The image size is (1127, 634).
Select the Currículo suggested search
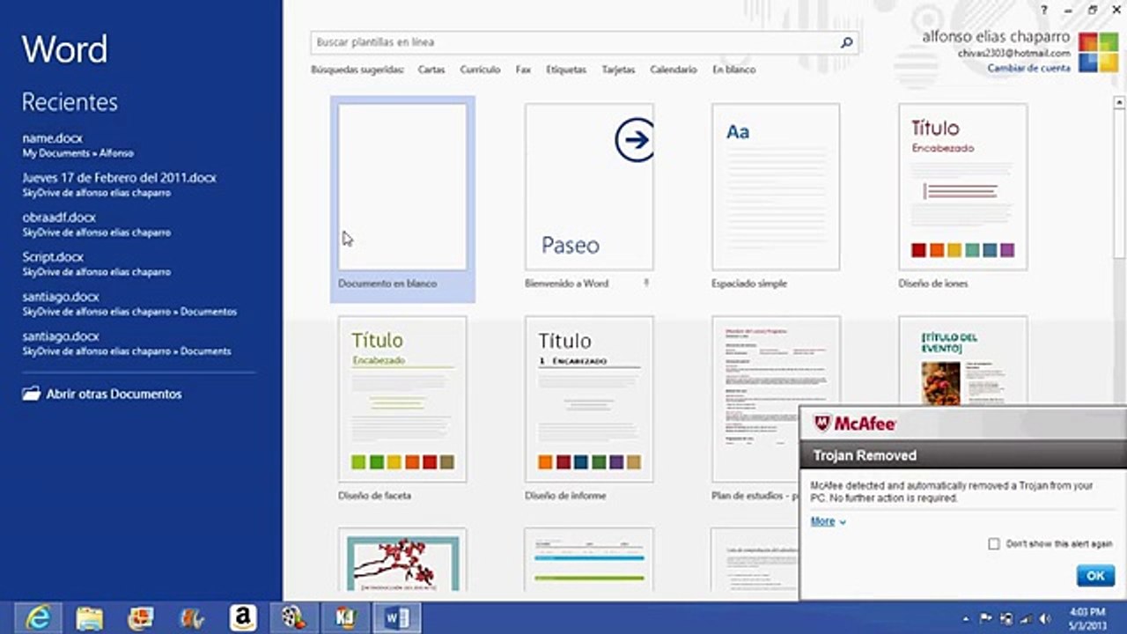480,70
